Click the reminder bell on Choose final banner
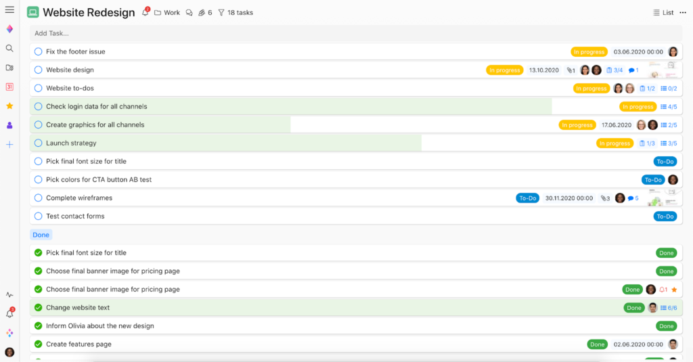 tap(663, 290)
